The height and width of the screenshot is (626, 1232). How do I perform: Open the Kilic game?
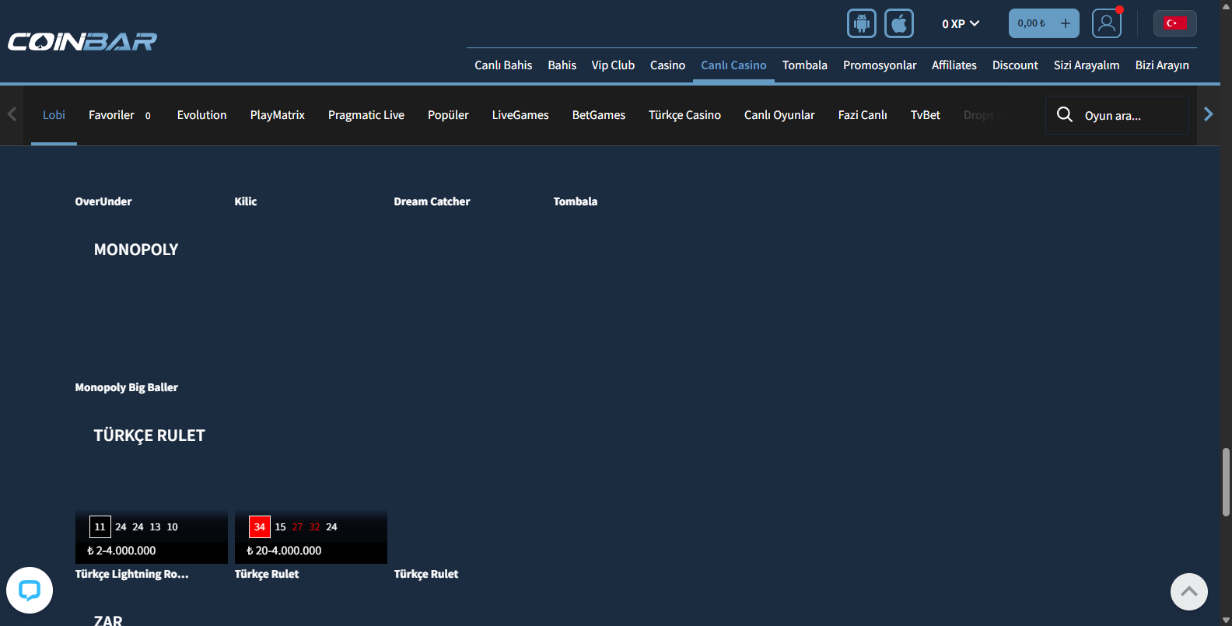(x=246, y=201)
